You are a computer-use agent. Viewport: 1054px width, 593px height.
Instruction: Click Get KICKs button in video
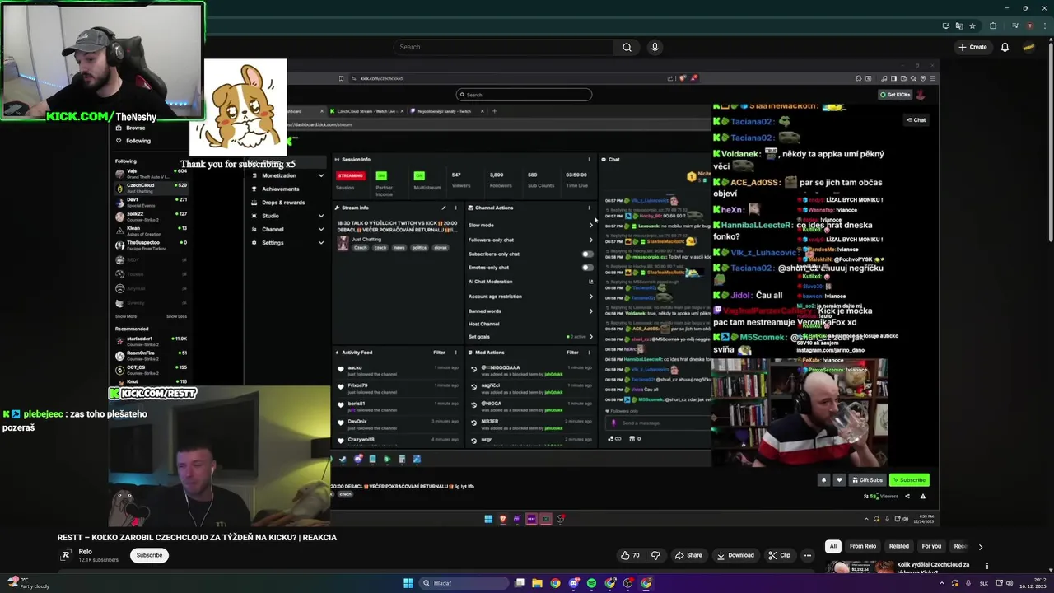[895, 95]
